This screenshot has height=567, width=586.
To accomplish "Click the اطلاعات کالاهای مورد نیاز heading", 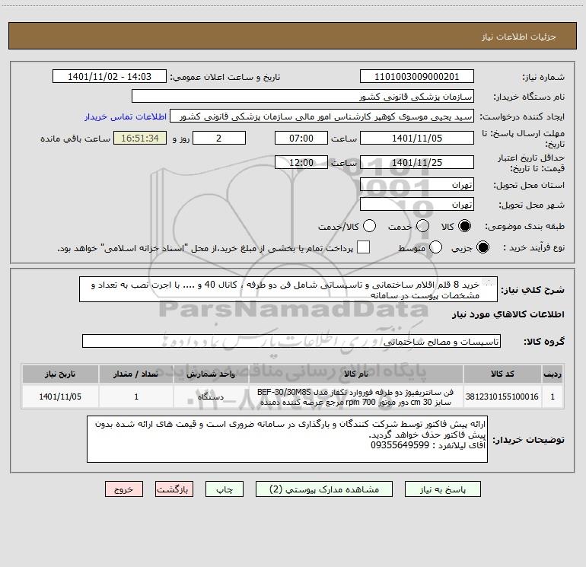I will 508,314.
